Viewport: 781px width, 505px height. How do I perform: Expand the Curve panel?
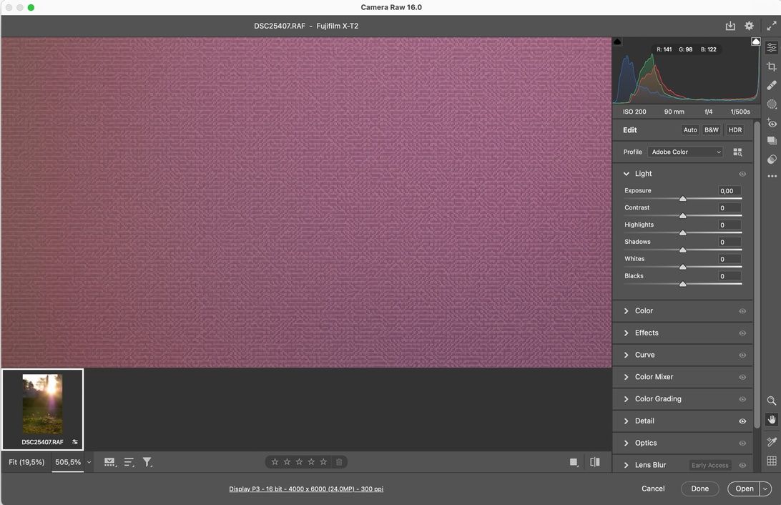click(x=644, y=355)
